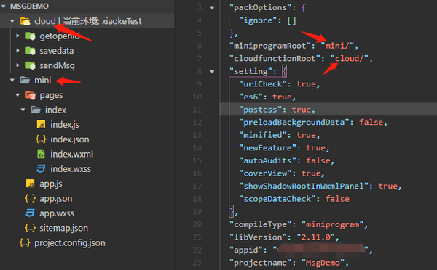Select the pages folder name
This screenshot has height=270, width=437.
(51, 96)
